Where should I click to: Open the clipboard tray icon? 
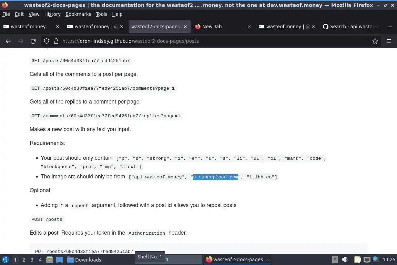tap(357, 259)
